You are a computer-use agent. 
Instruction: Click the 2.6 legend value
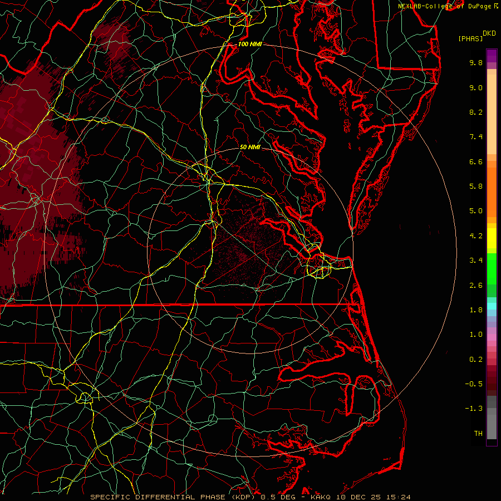pos(476,286)
